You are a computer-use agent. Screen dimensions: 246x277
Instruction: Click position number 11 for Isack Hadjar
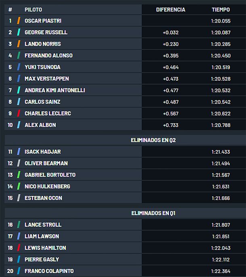click(x=10, y=152)
